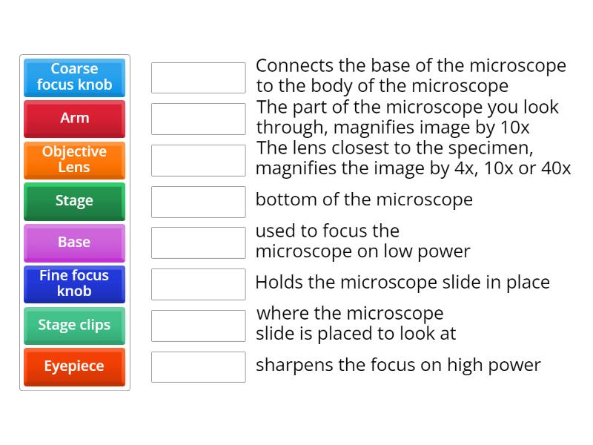Click the answer box next to magnifies by 10x
Image resolution: width=593 pixels, height=445 pixels.
point(198,118)
